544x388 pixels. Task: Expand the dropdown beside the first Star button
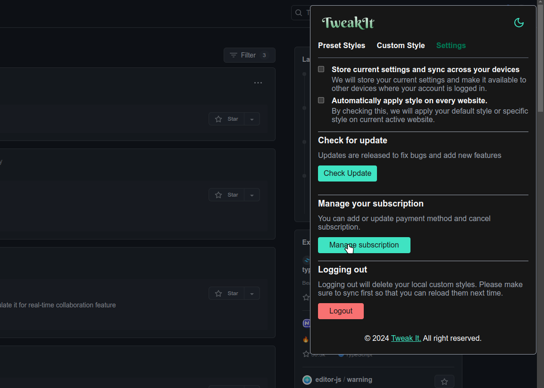[252, 119]
